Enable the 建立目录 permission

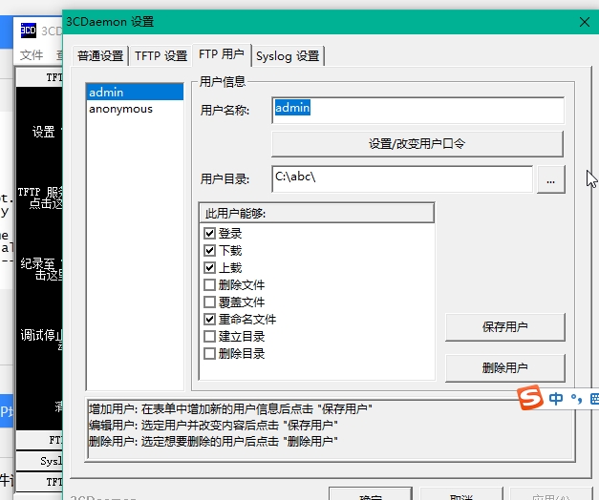point(209,336)
